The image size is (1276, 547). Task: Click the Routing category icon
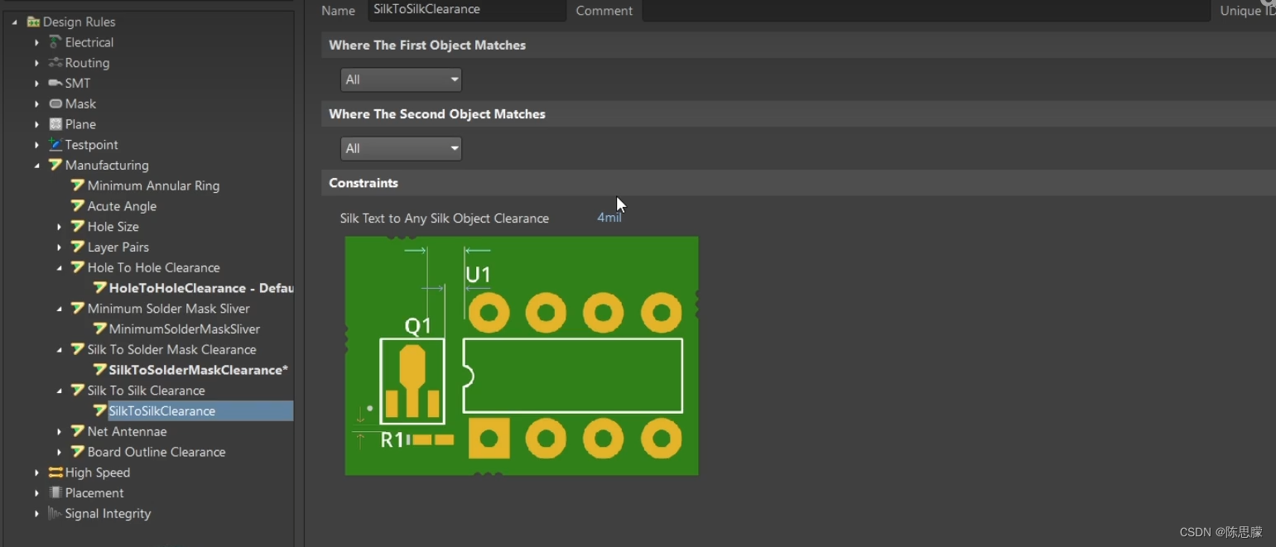pos(55,63)
